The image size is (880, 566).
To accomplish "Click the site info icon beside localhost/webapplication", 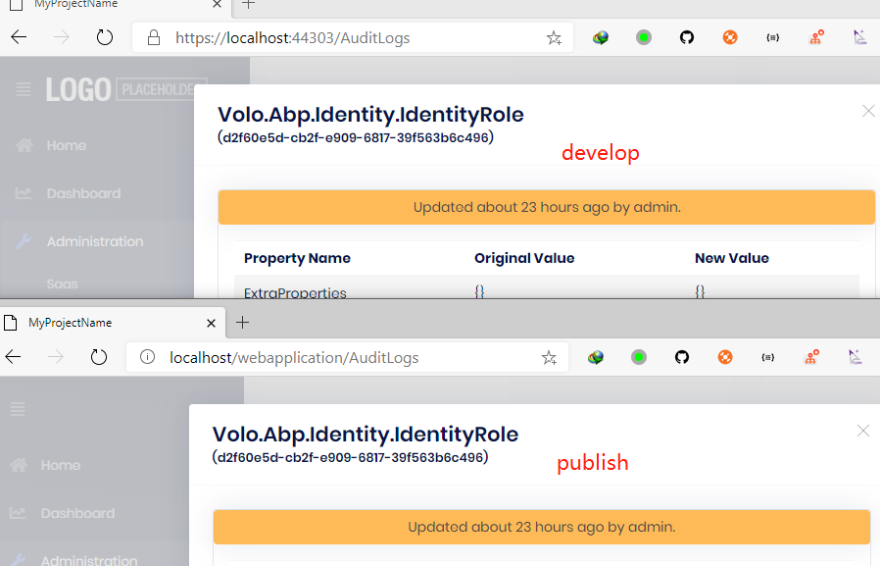I will 148,357.
